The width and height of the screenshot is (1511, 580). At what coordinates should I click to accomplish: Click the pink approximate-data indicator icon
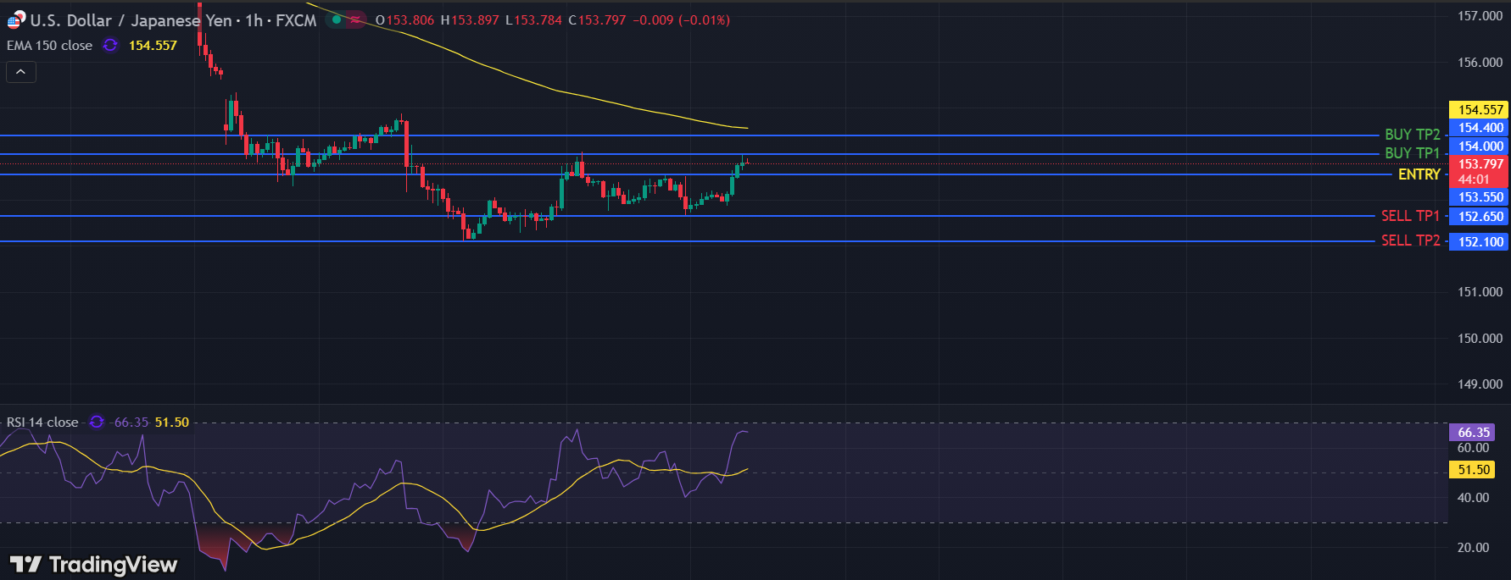point(356,19)
